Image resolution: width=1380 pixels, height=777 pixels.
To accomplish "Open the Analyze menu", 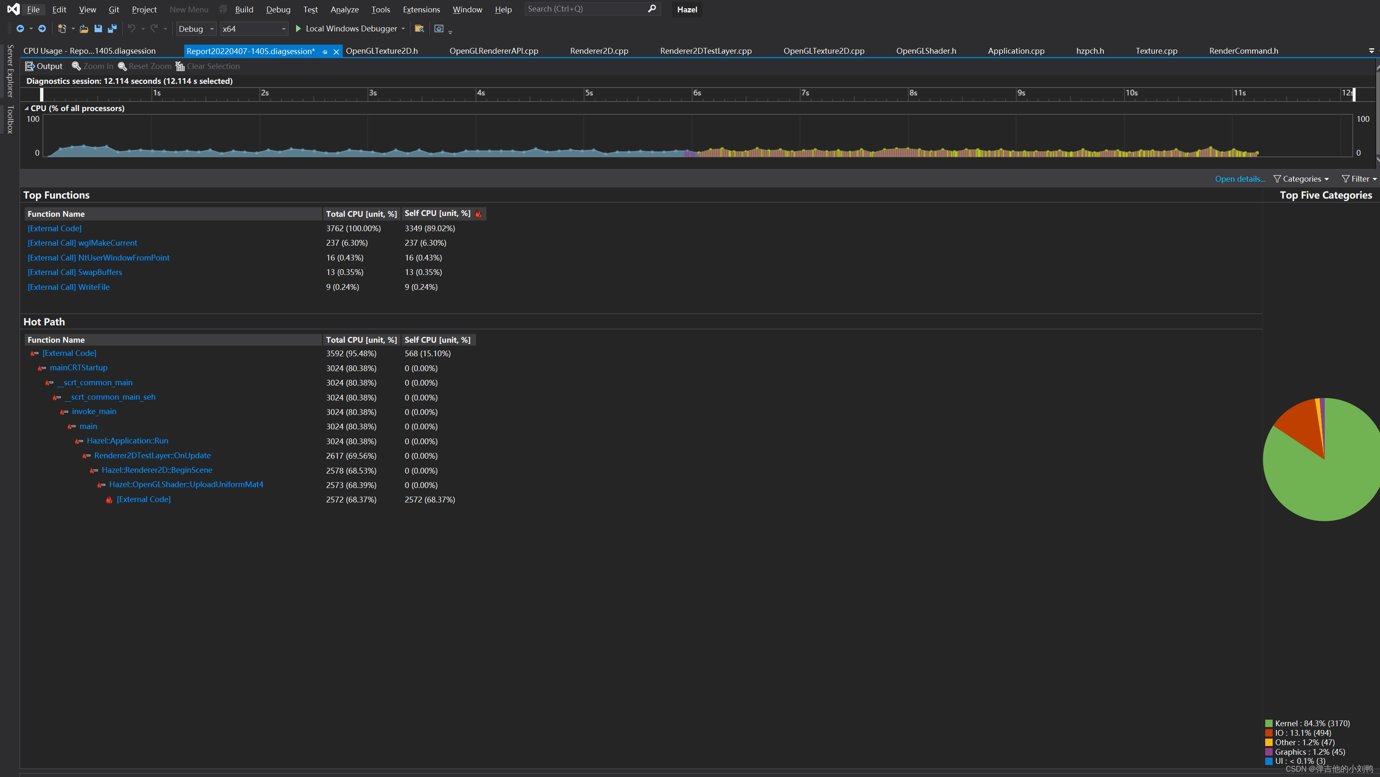I will (x=344, y=9).
